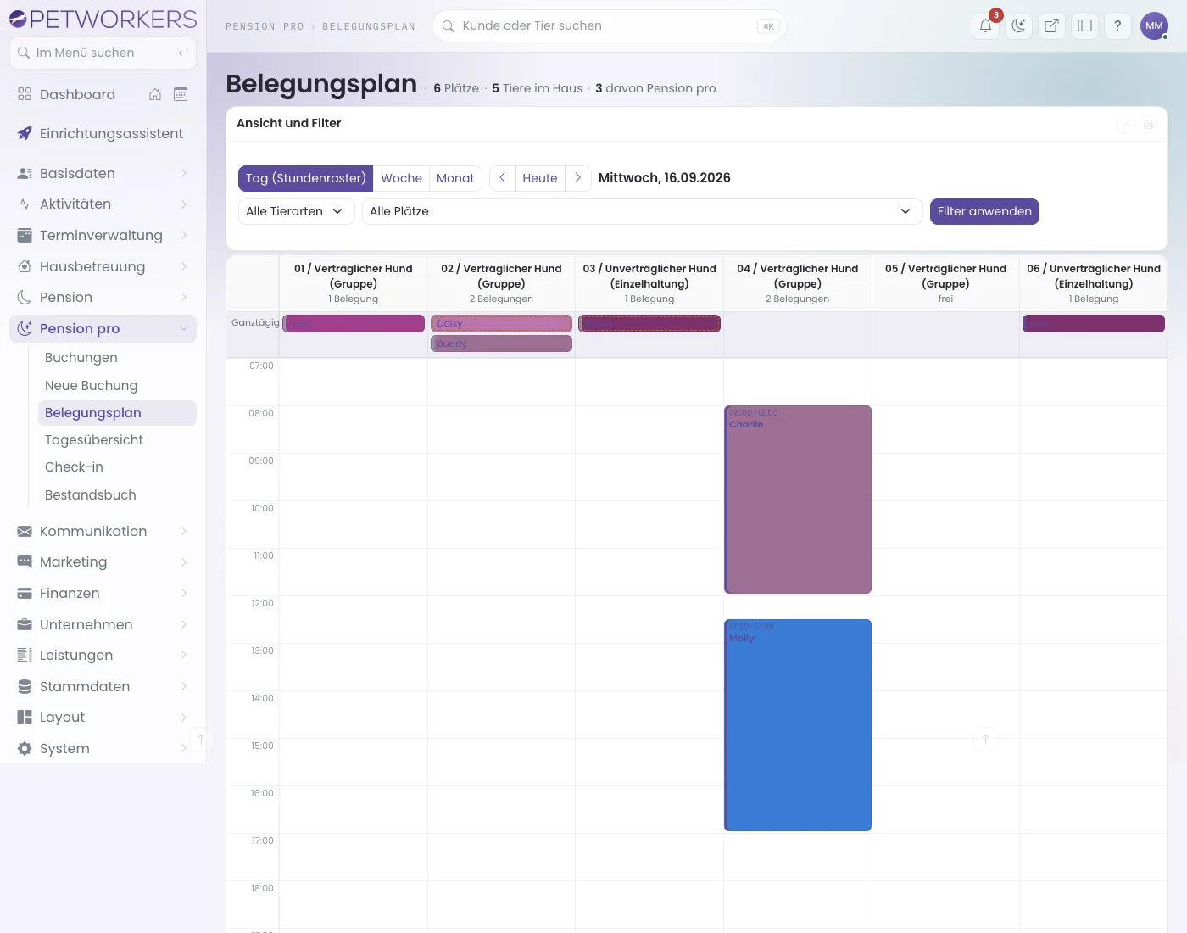Open the Alle Plätze dropdown

(643, 211)
